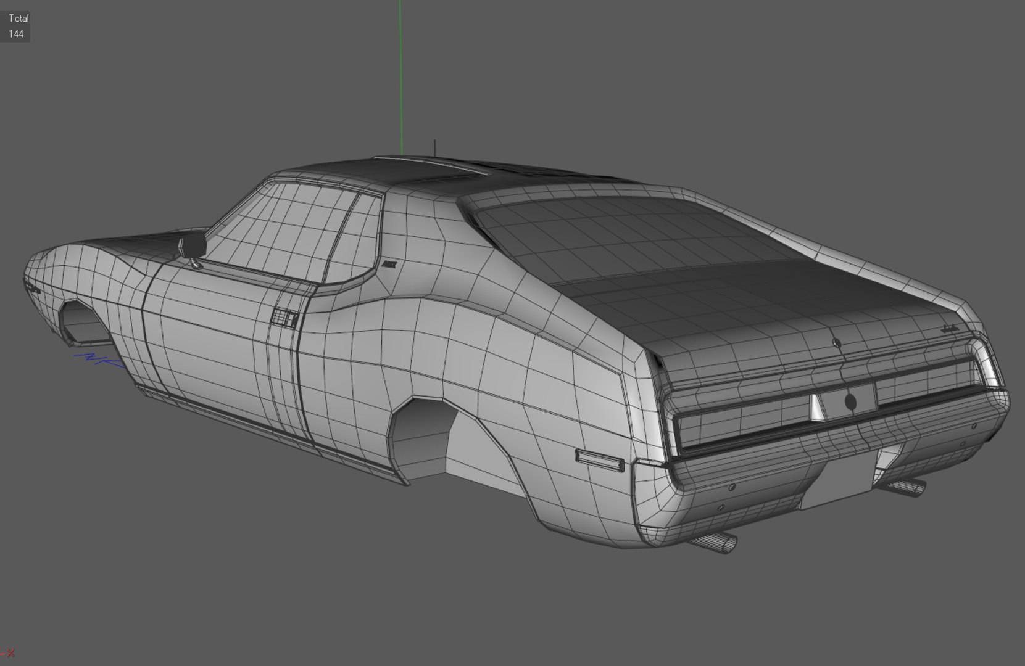This screenshot has height=666, width=1025.
Task: Select the trunk lock cylinder
Action: (x=837, y=343)
